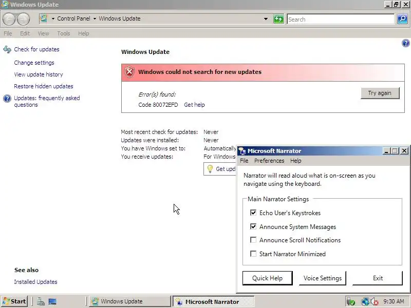Enable Start Narrator Minimized checkbox
Screen dimensions: 411x308
click(x=253, y=254)
